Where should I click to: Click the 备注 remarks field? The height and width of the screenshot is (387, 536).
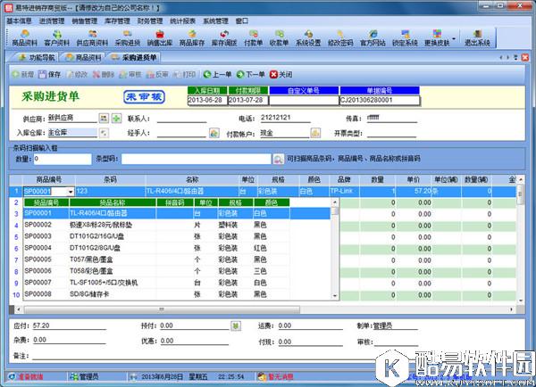205,356
